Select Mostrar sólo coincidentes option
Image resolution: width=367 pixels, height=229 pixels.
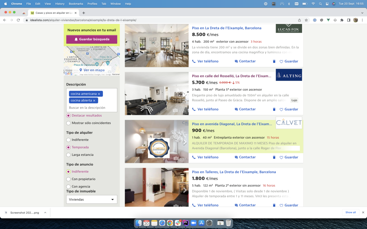click(68, 123)
